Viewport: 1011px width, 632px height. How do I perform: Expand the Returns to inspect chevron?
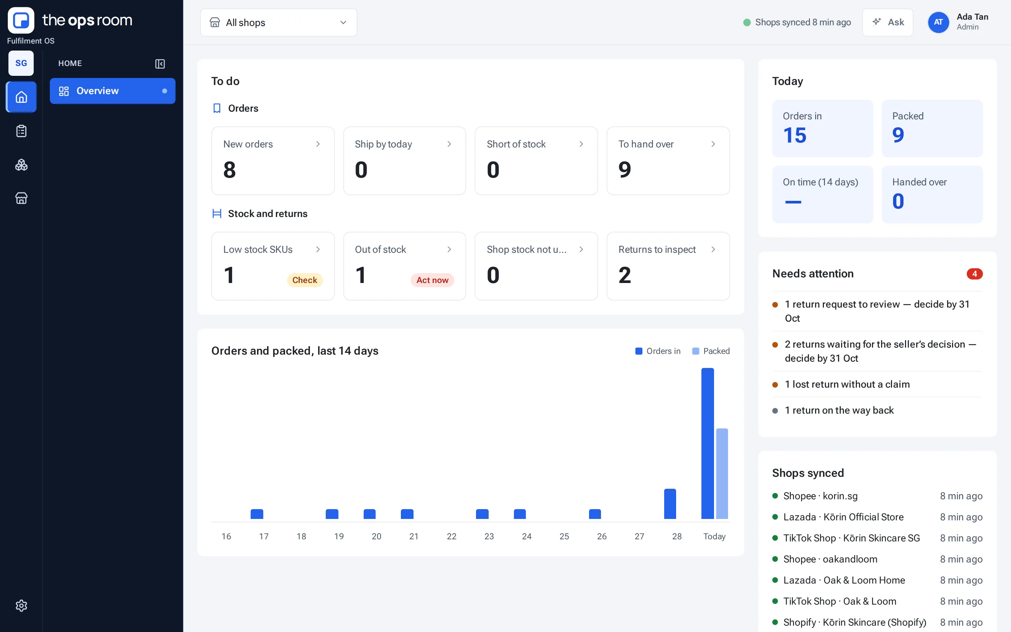[x=713, y=249]
